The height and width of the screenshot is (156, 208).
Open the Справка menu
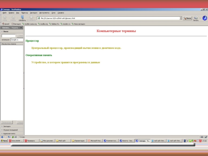coord(61,13)
